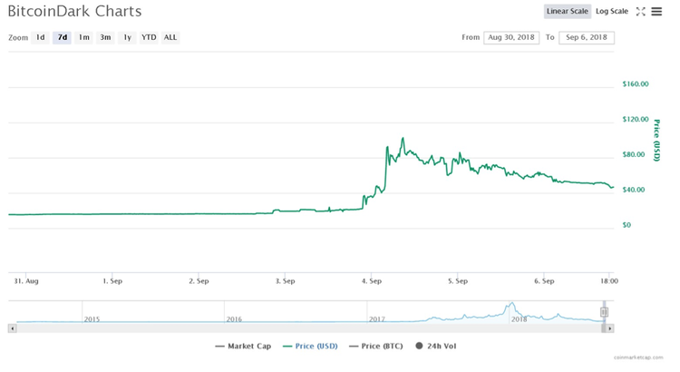Click the BitcoinDark Charts title
This screenshot has height=372, width=680.
(74, 11)
